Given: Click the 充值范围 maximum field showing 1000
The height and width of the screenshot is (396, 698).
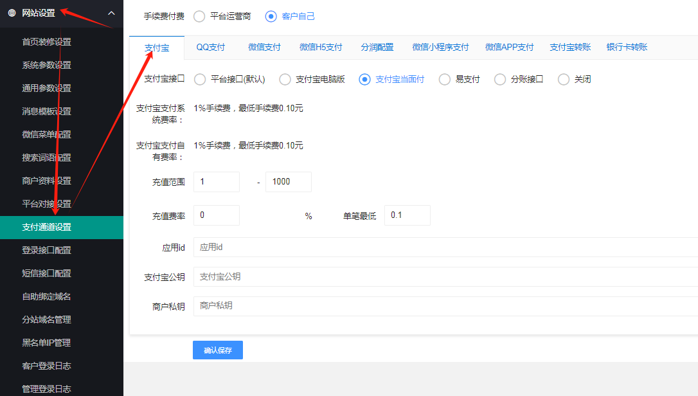Looking at the screenshot, I should pos(289,182).
